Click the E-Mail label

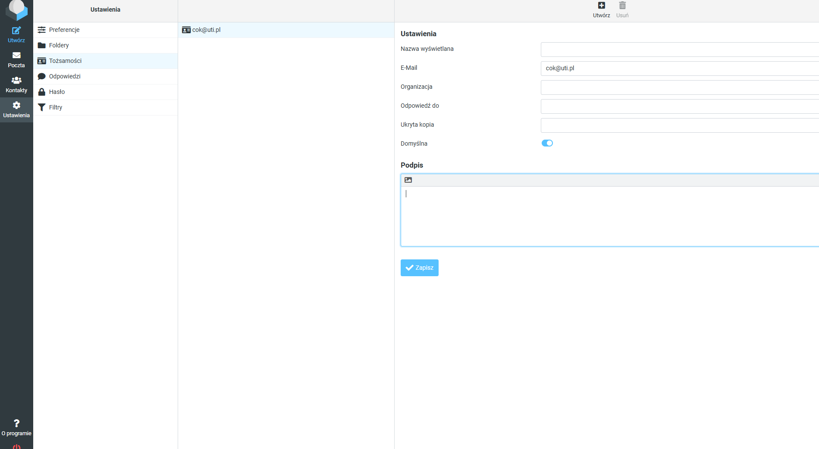point(409,68)
